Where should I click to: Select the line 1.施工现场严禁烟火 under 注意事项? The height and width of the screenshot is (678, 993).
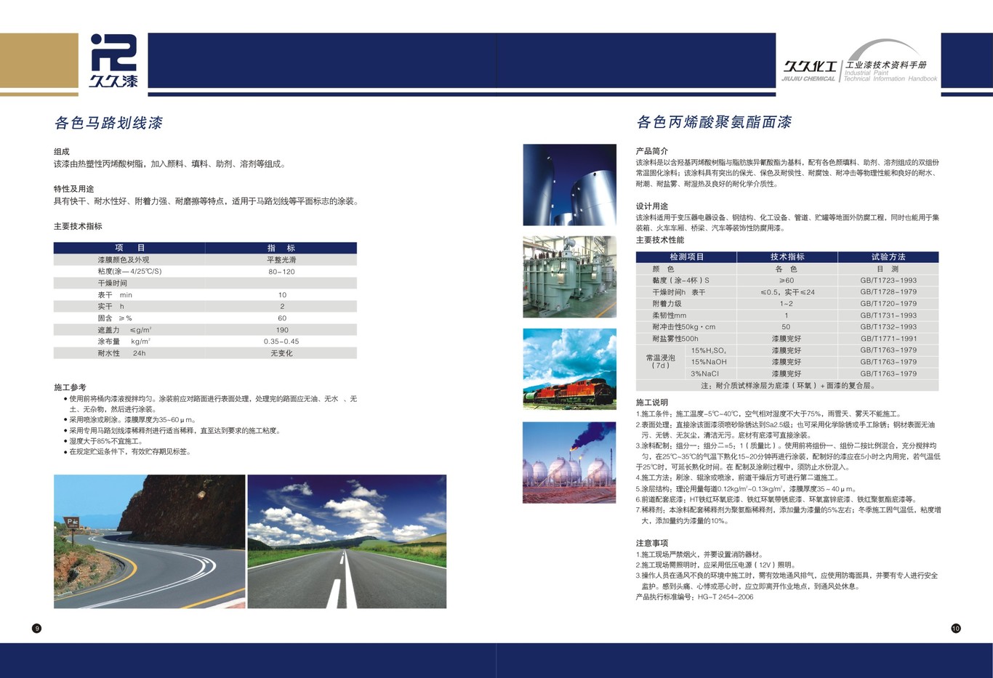click(699, 554)
